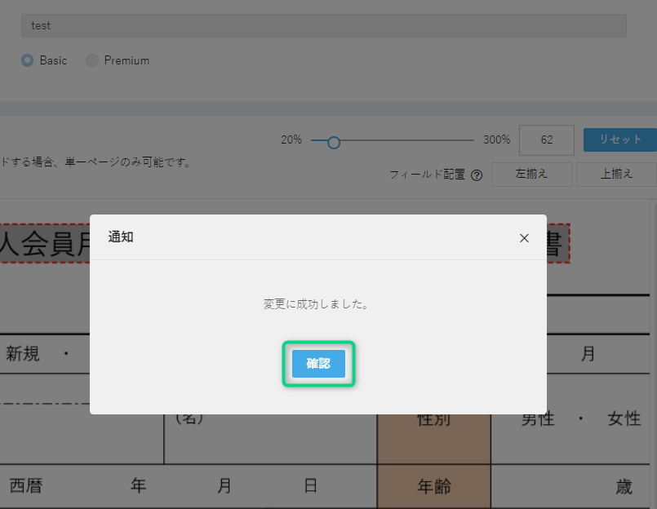657x509 pixels.
Task: Click the 変更に成功しました message text
Action: click(317, 303)
